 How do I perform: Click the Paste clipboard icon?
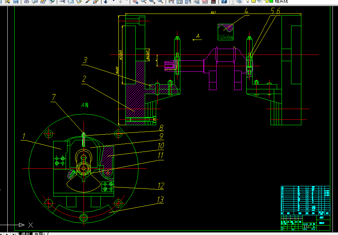tap(79, 1)
